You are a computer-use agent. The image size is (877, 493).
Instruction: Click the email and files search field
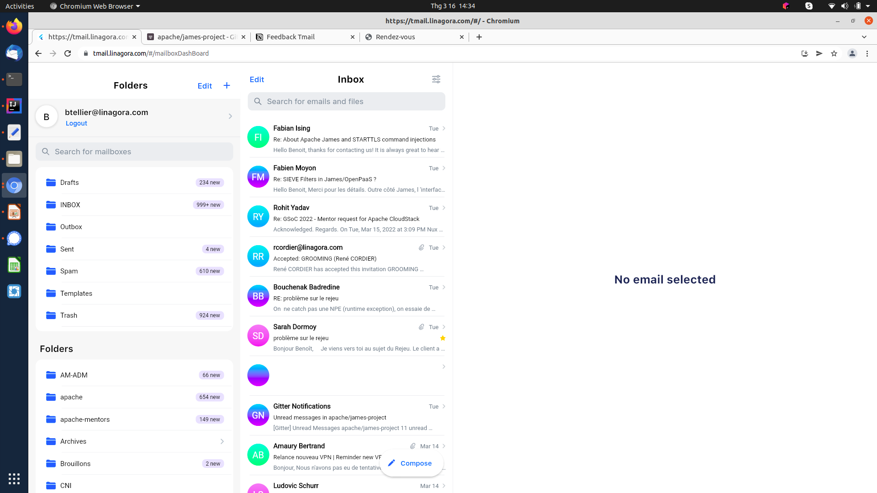[x=346, y=101]
